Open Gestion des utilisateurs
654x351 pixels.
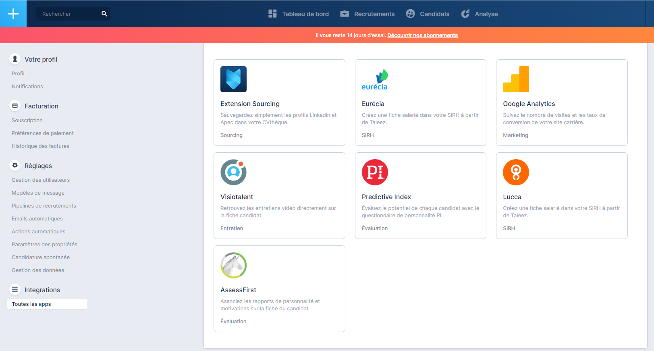pyautogui.click(x=41, y=180)
